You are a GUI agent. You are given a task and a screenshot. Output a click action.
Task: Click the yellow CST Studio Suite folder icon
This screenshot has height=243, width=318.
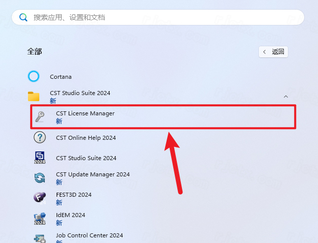pos(34,97)
